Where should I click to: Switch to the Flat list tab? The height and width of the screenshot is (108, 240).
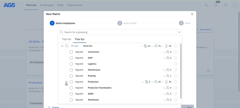[67, 39]
